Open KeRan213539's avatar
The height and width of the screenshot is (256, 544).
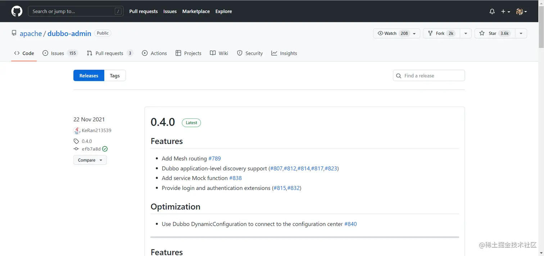point(77,131)
